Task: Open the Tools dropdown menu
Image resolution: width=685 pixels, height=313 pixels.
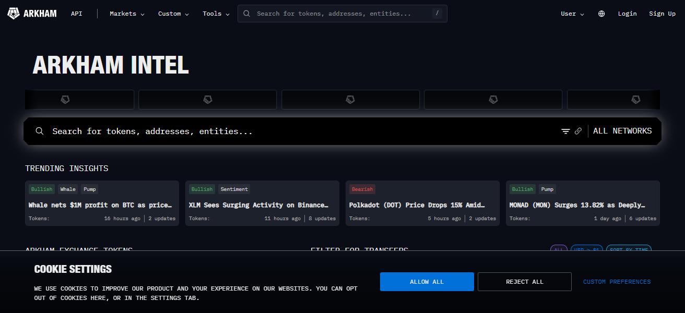Action: [216, 14]
